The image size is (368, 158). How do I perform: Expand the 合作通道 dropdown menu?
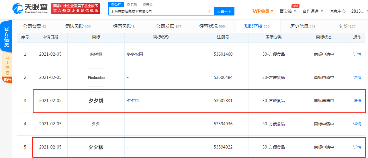[313, 11]
